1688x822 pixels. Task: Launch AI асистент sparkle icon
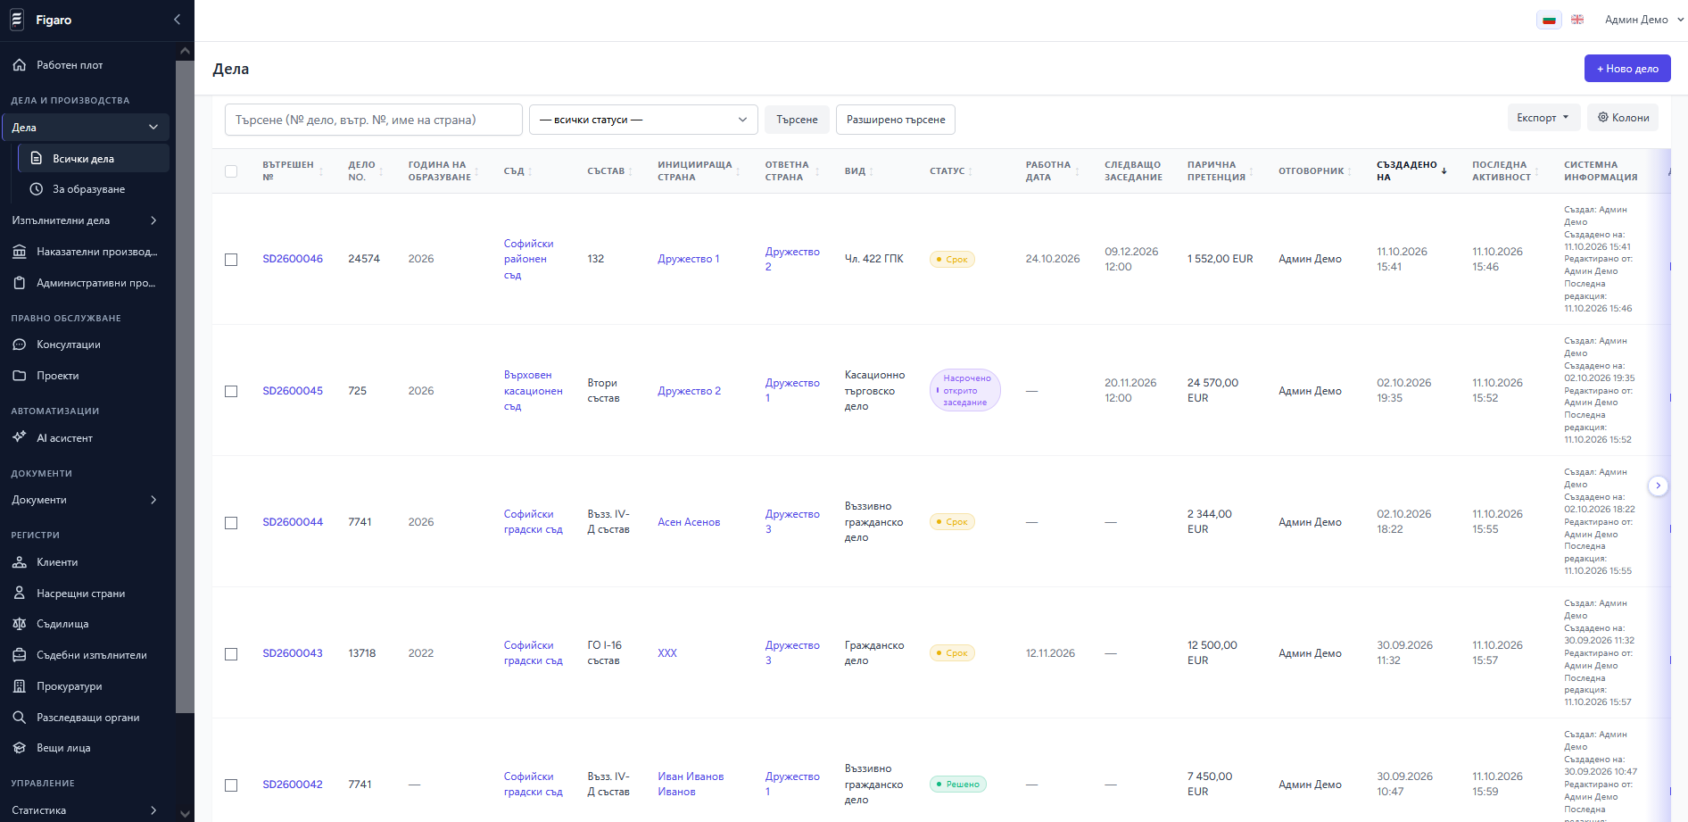[x=20, y=437]
